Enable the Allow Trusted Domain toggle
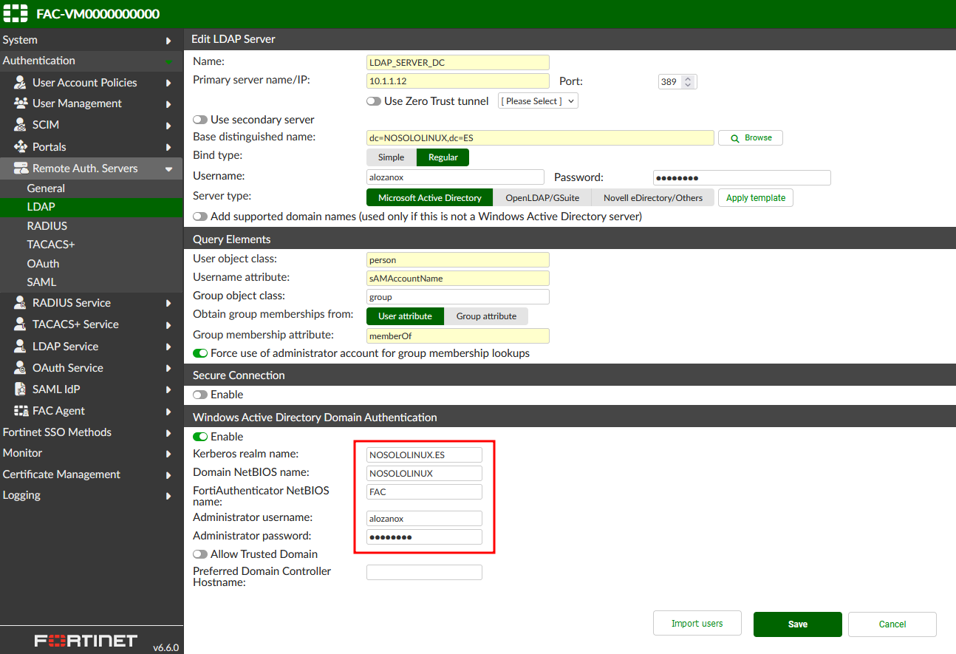Screen dimensions: 956x654 (x=199, y=553)
